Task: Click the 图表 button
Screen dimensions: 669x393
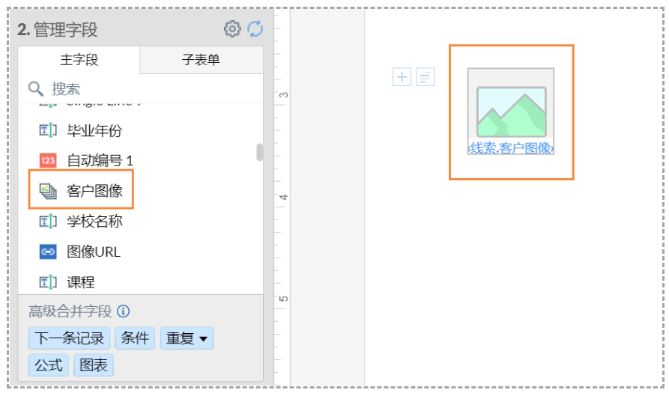Action: pos(94,365)
